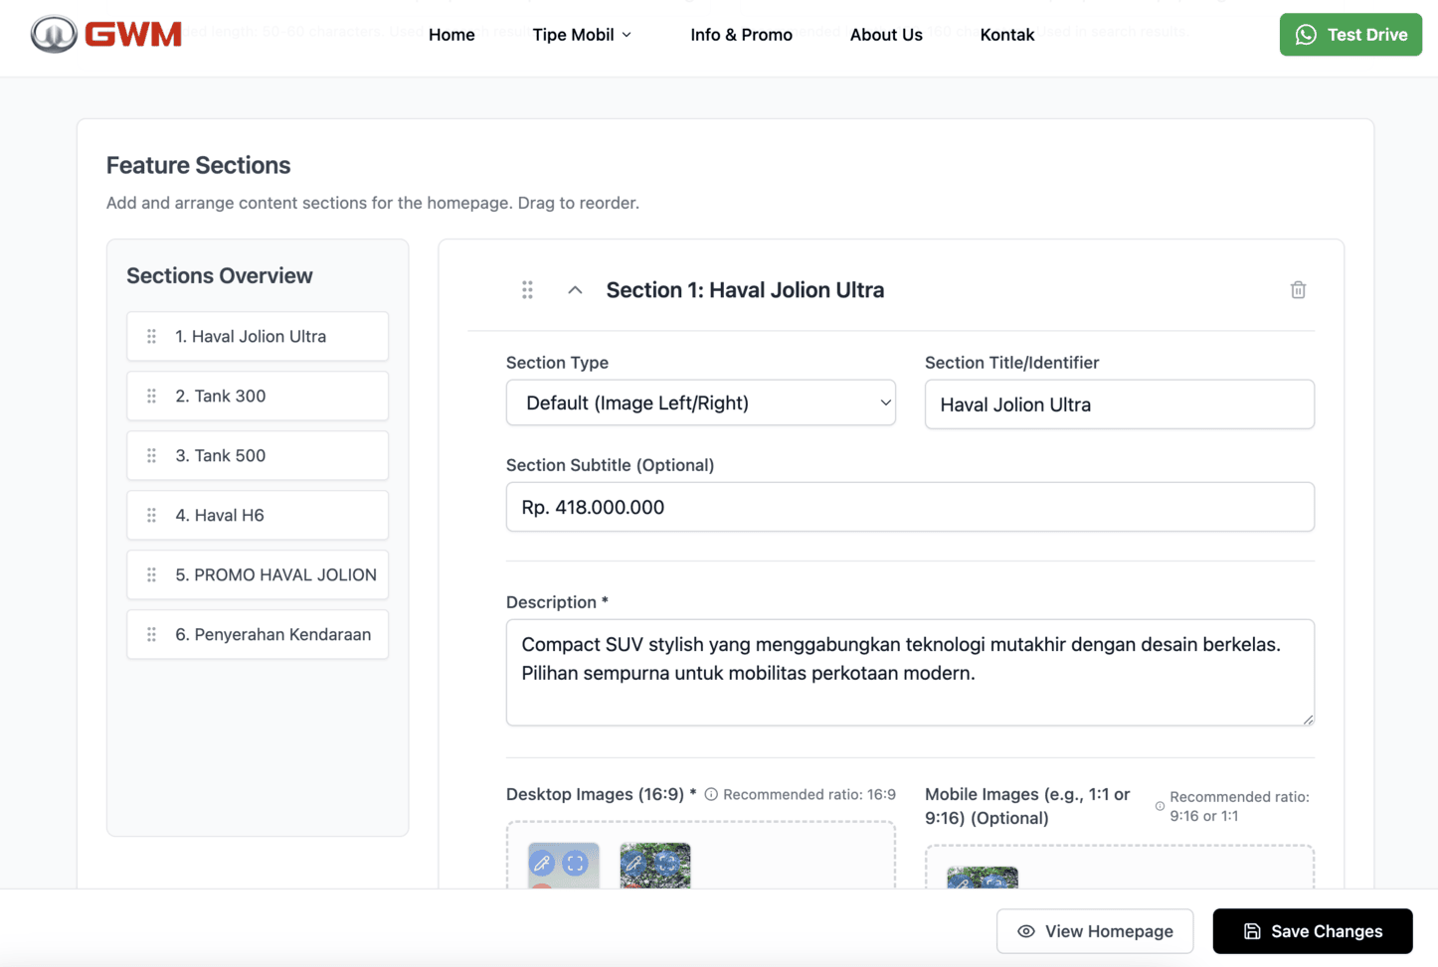Select PROMO HAVAL JOLION in Sections Overview

pos(274,574)
